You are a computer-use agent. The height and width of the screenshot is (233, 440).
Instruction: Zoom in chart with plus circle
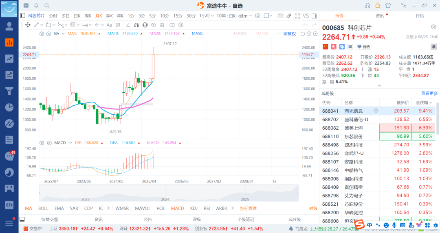click(315, 34)
